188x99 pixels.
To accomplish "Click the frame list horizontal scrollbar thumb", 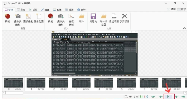I will (14, 93).
